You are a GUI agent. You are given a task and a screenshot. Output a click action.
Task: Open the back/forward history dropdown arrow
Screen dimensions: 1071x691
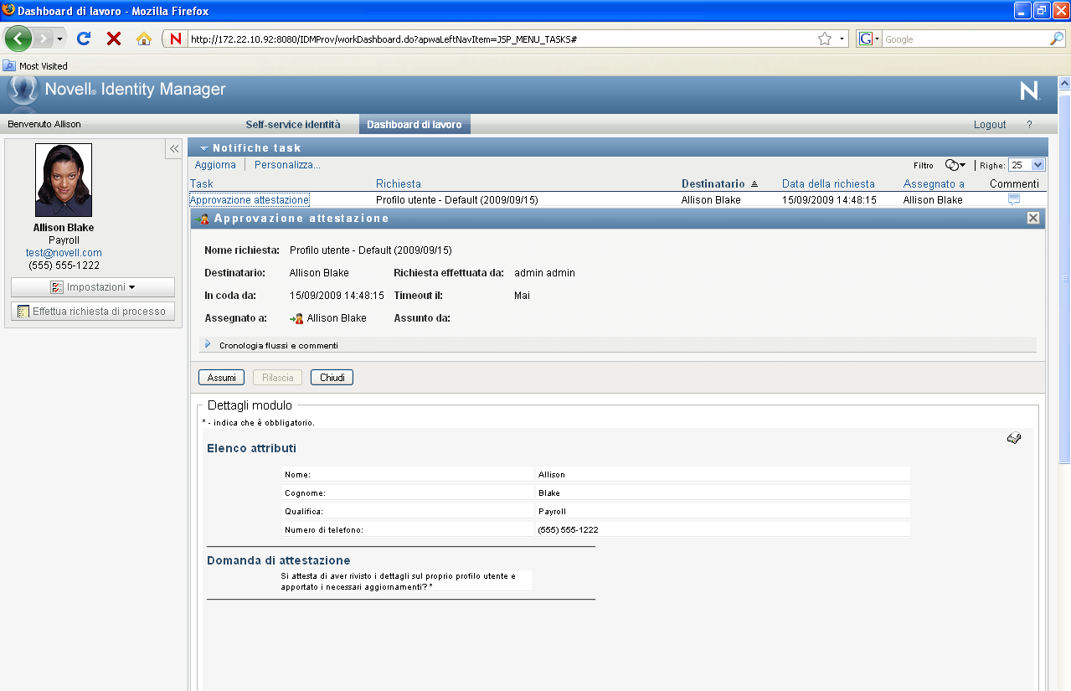59,39
